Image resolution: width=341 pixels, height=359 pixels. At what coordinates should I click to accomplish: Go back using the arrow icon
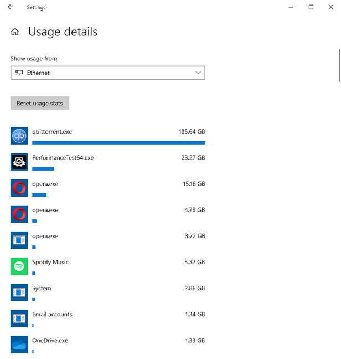[x=11, y=7]
